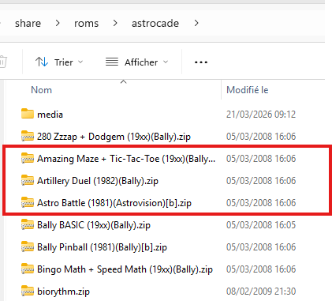Click date '21/03/2026 09:12' of media
The height and width of the screenshot is (301, 332).
261,115
